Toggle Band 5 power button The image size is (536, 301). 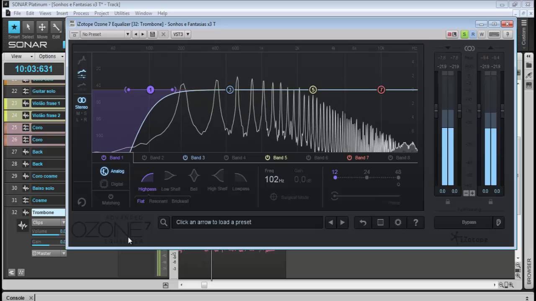coord(267,158)
